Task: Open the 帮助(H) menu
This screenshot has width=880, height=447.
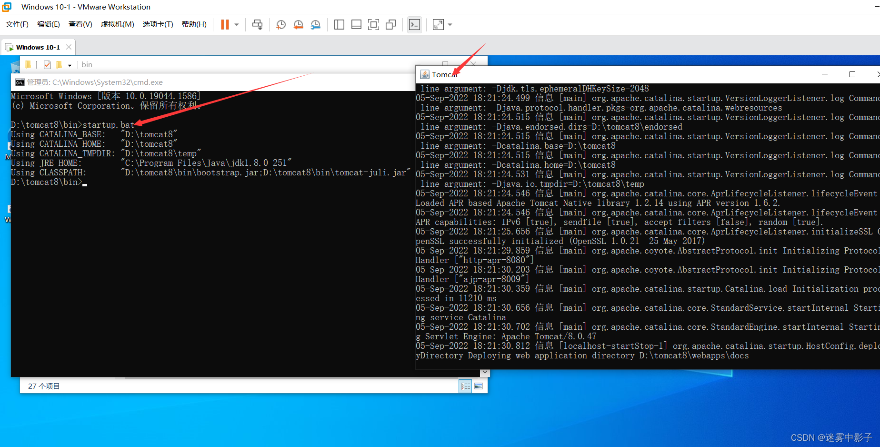Action: click(193, 24)
